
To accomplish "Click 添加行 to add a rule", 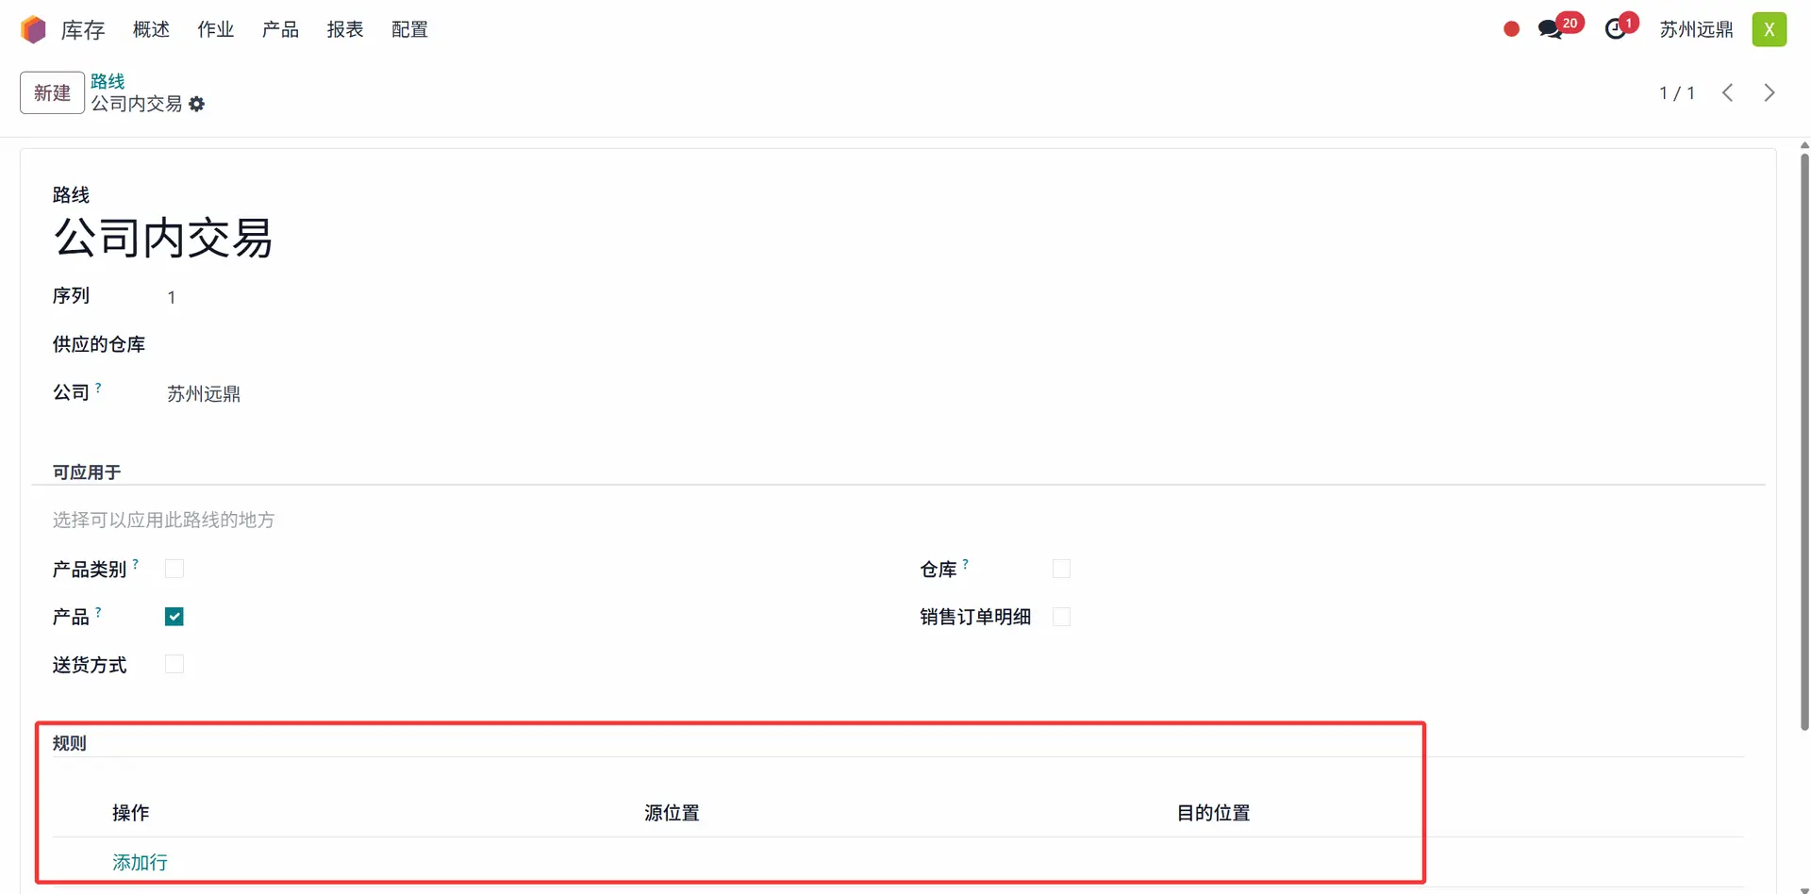I will point(140,862).
